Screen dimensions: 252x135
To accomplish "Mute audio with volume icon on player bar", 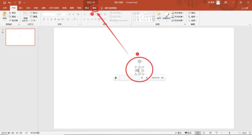I will click(162, 78).
